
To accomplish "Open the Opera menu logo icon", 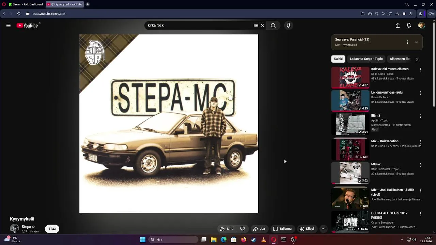I will coord(3,4).
